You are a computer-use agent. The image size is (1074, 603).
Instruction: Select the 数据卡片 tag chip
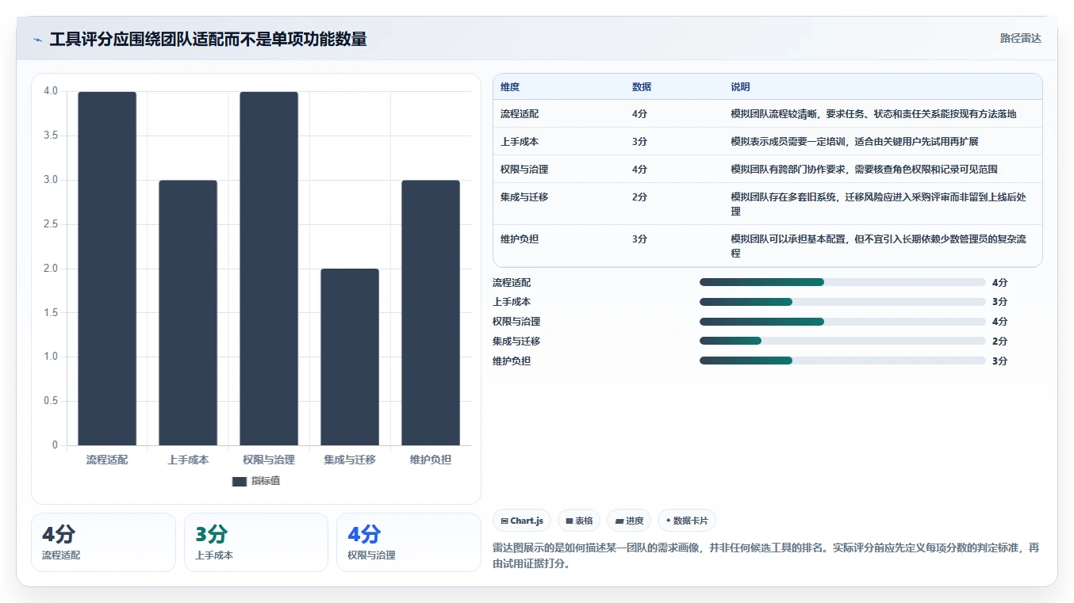pos(687,521)
